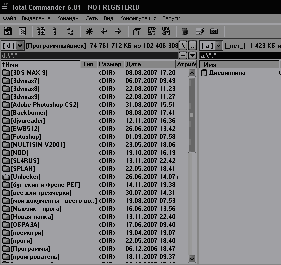281x265 pixels.
Task: Open the Команды menu
Action: (x=68, y=18)
